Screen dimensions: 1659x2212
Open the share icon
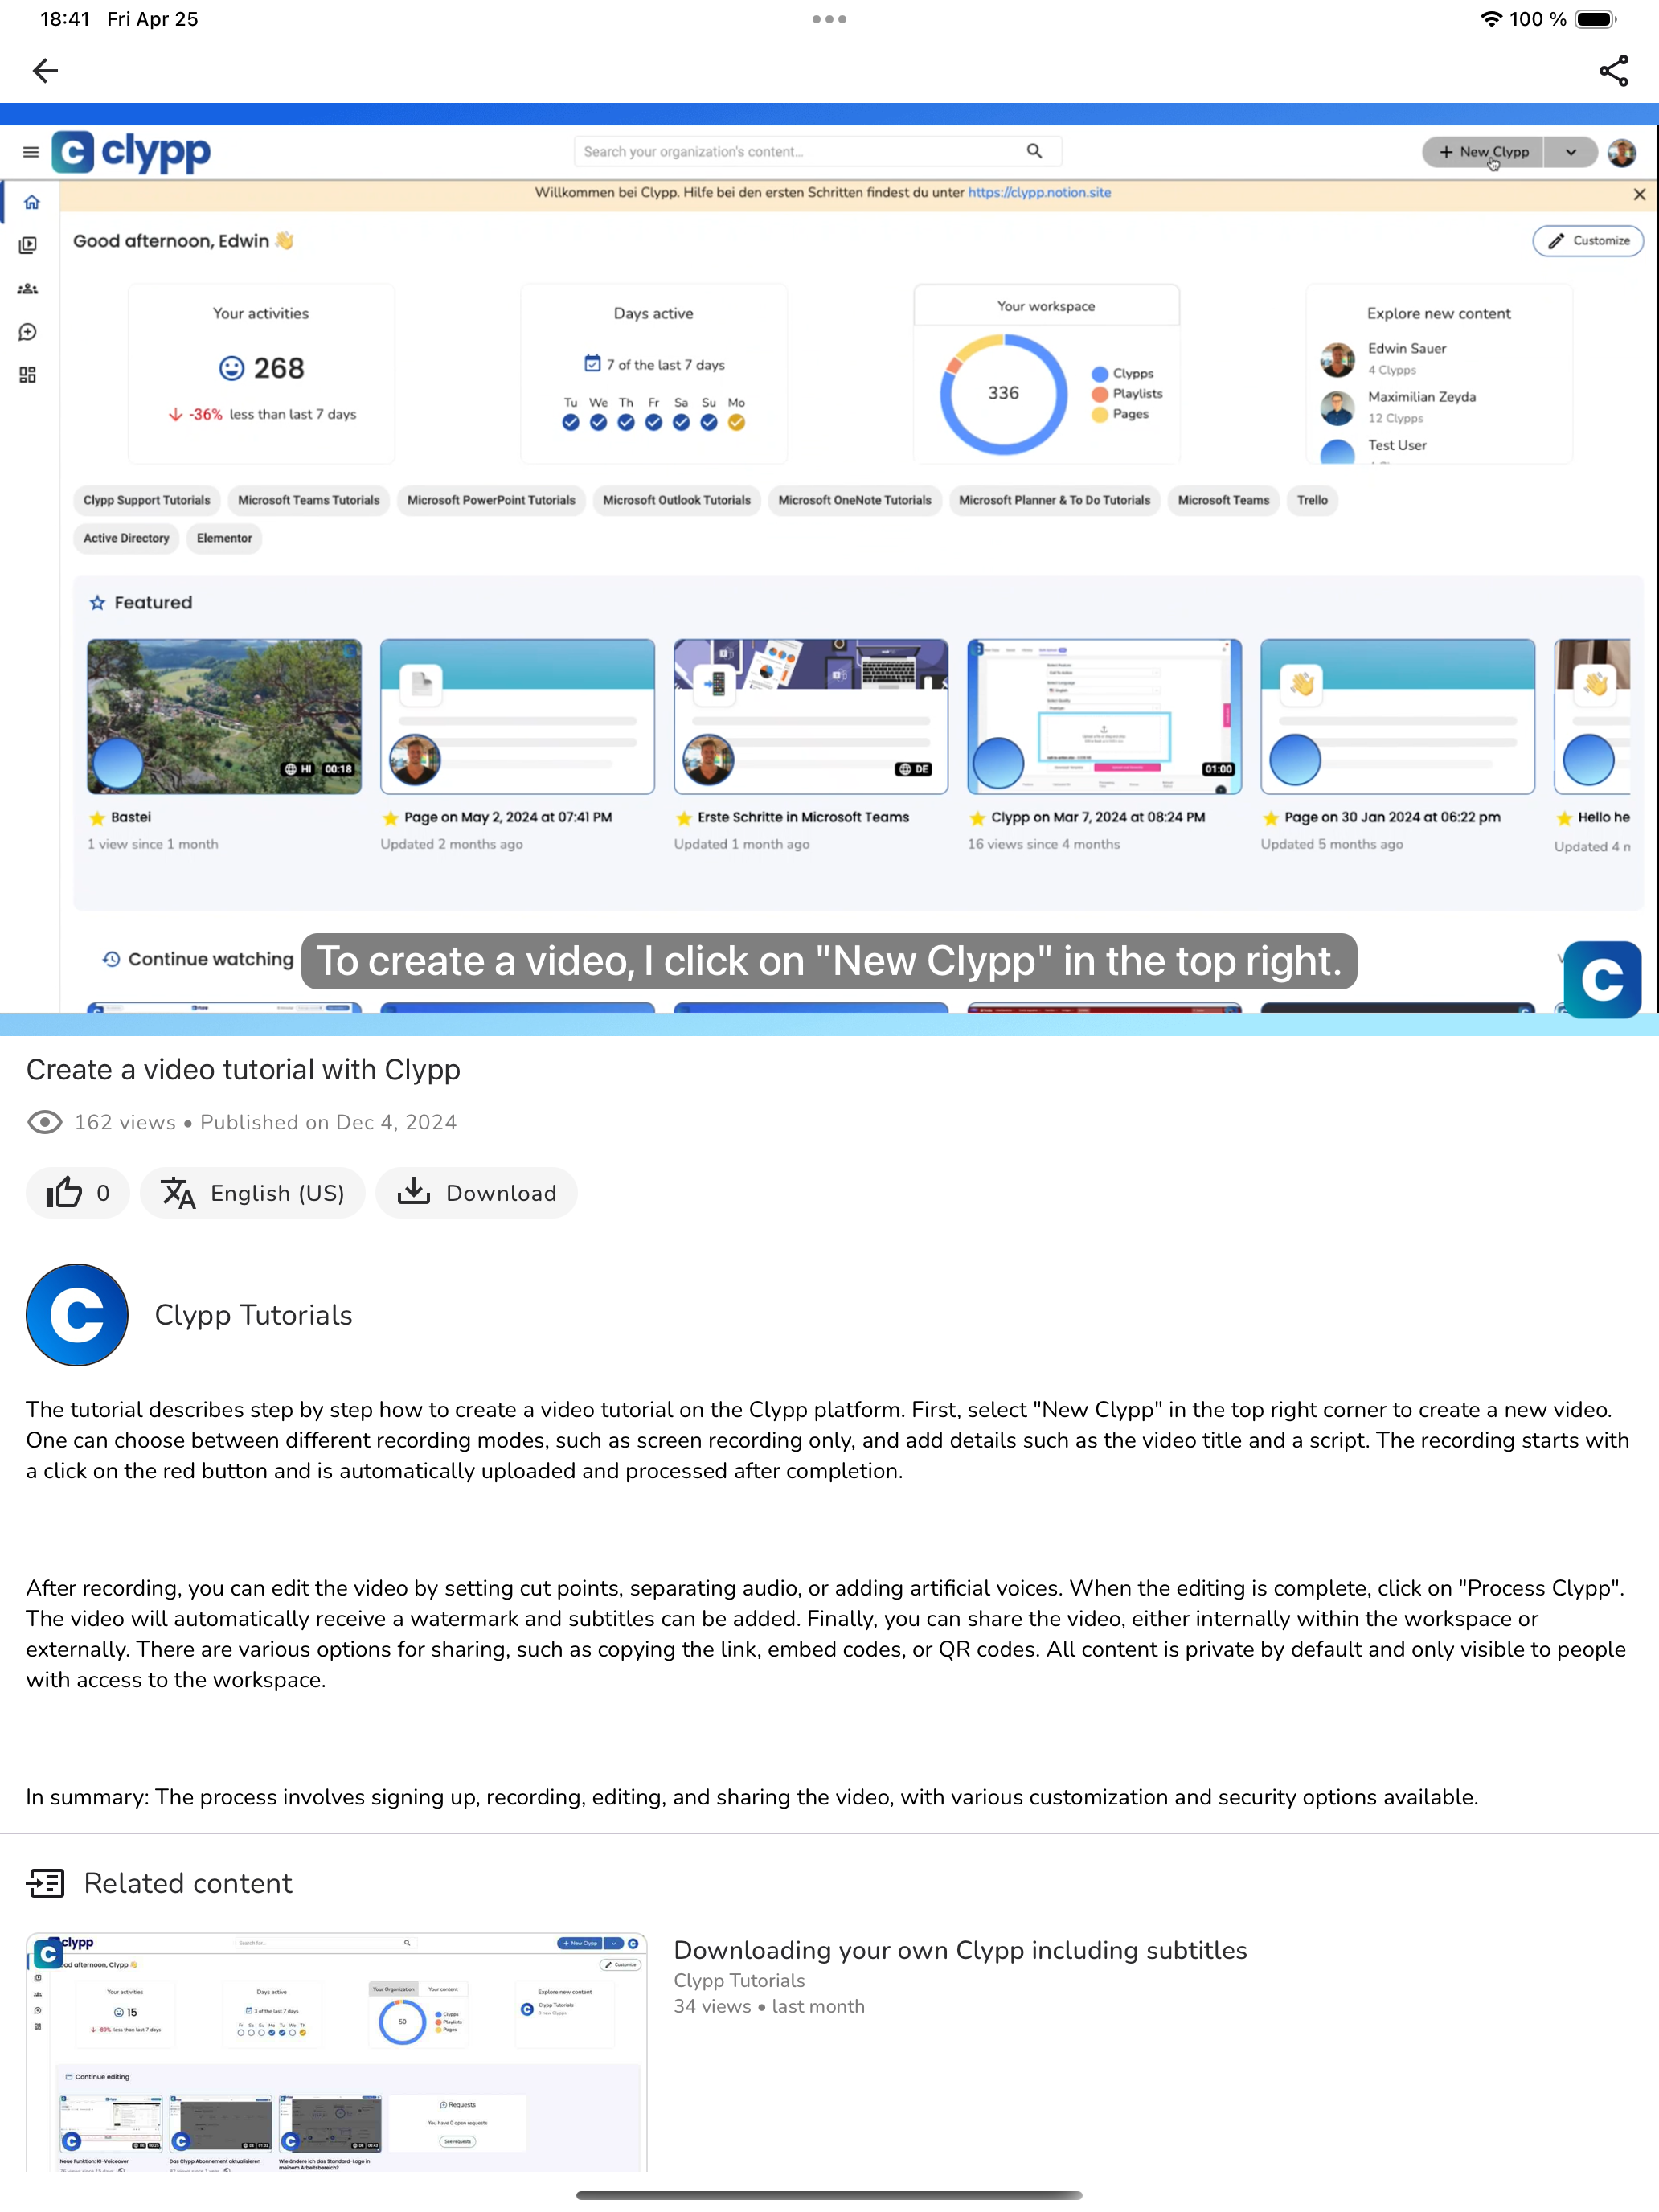point(1613,71)
